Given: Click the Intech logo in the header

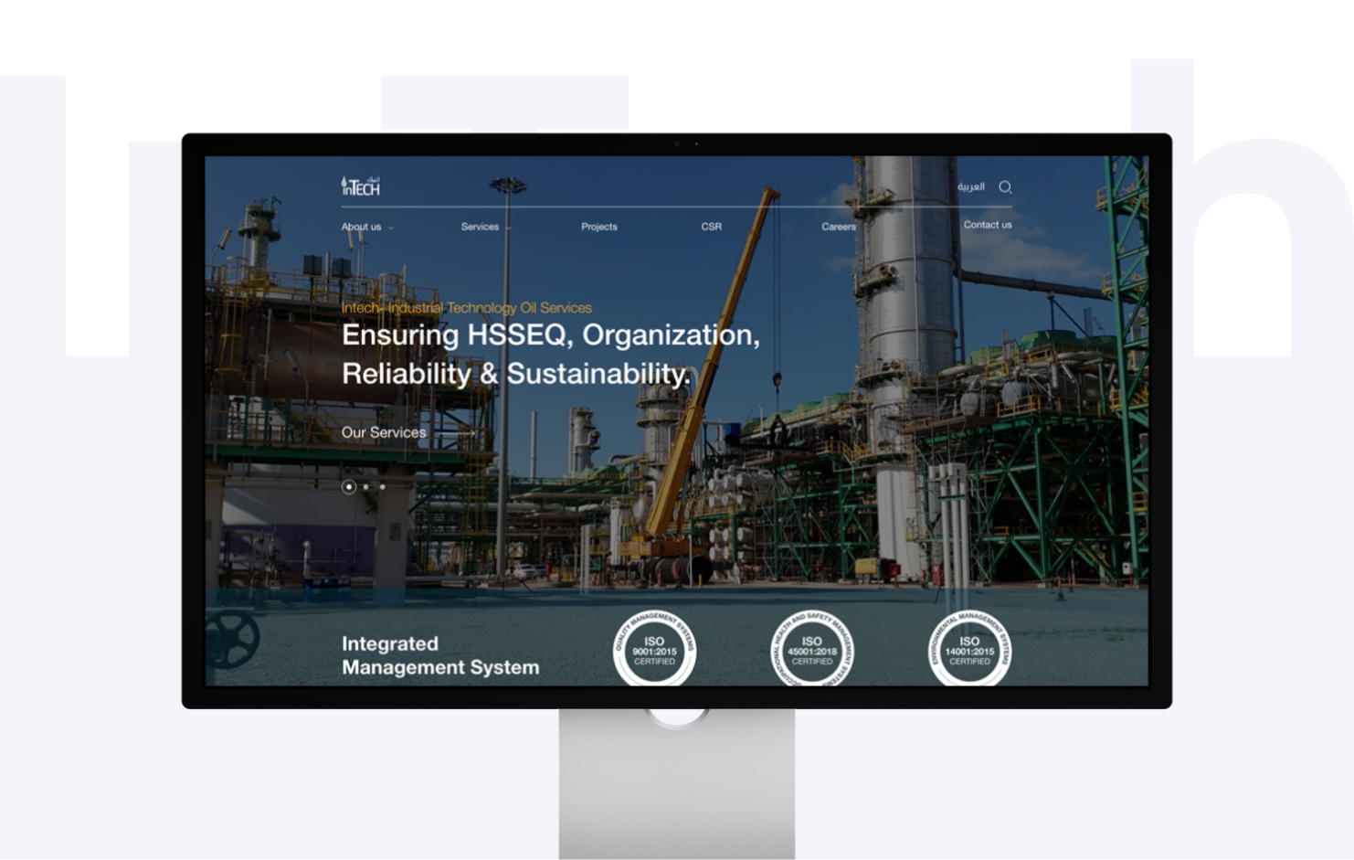Looking at the screenshot, I should coord(360,186).
